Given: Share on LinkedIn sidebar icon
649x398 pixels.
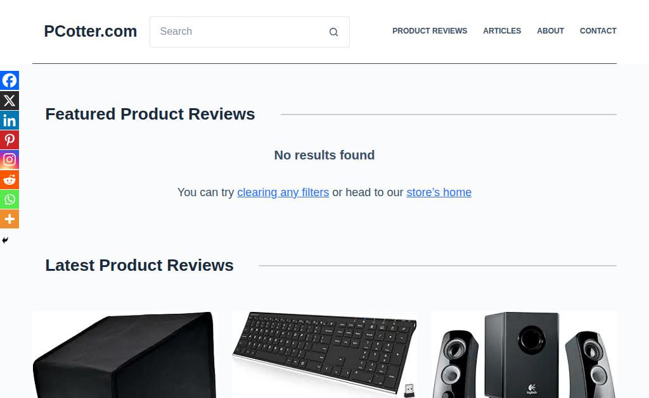Looking at the screenshot, I should click(x=10, y=120).
